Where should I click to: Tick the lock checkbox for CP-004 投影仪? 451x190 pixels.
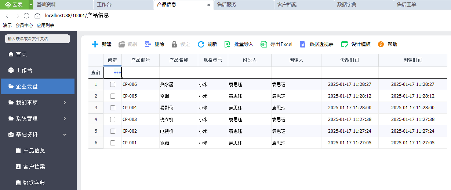point(113,108)
